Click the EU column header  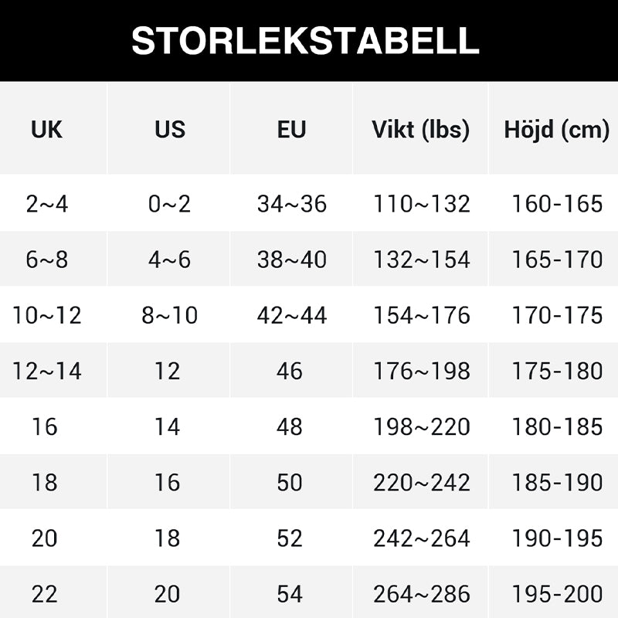[291, 130]
